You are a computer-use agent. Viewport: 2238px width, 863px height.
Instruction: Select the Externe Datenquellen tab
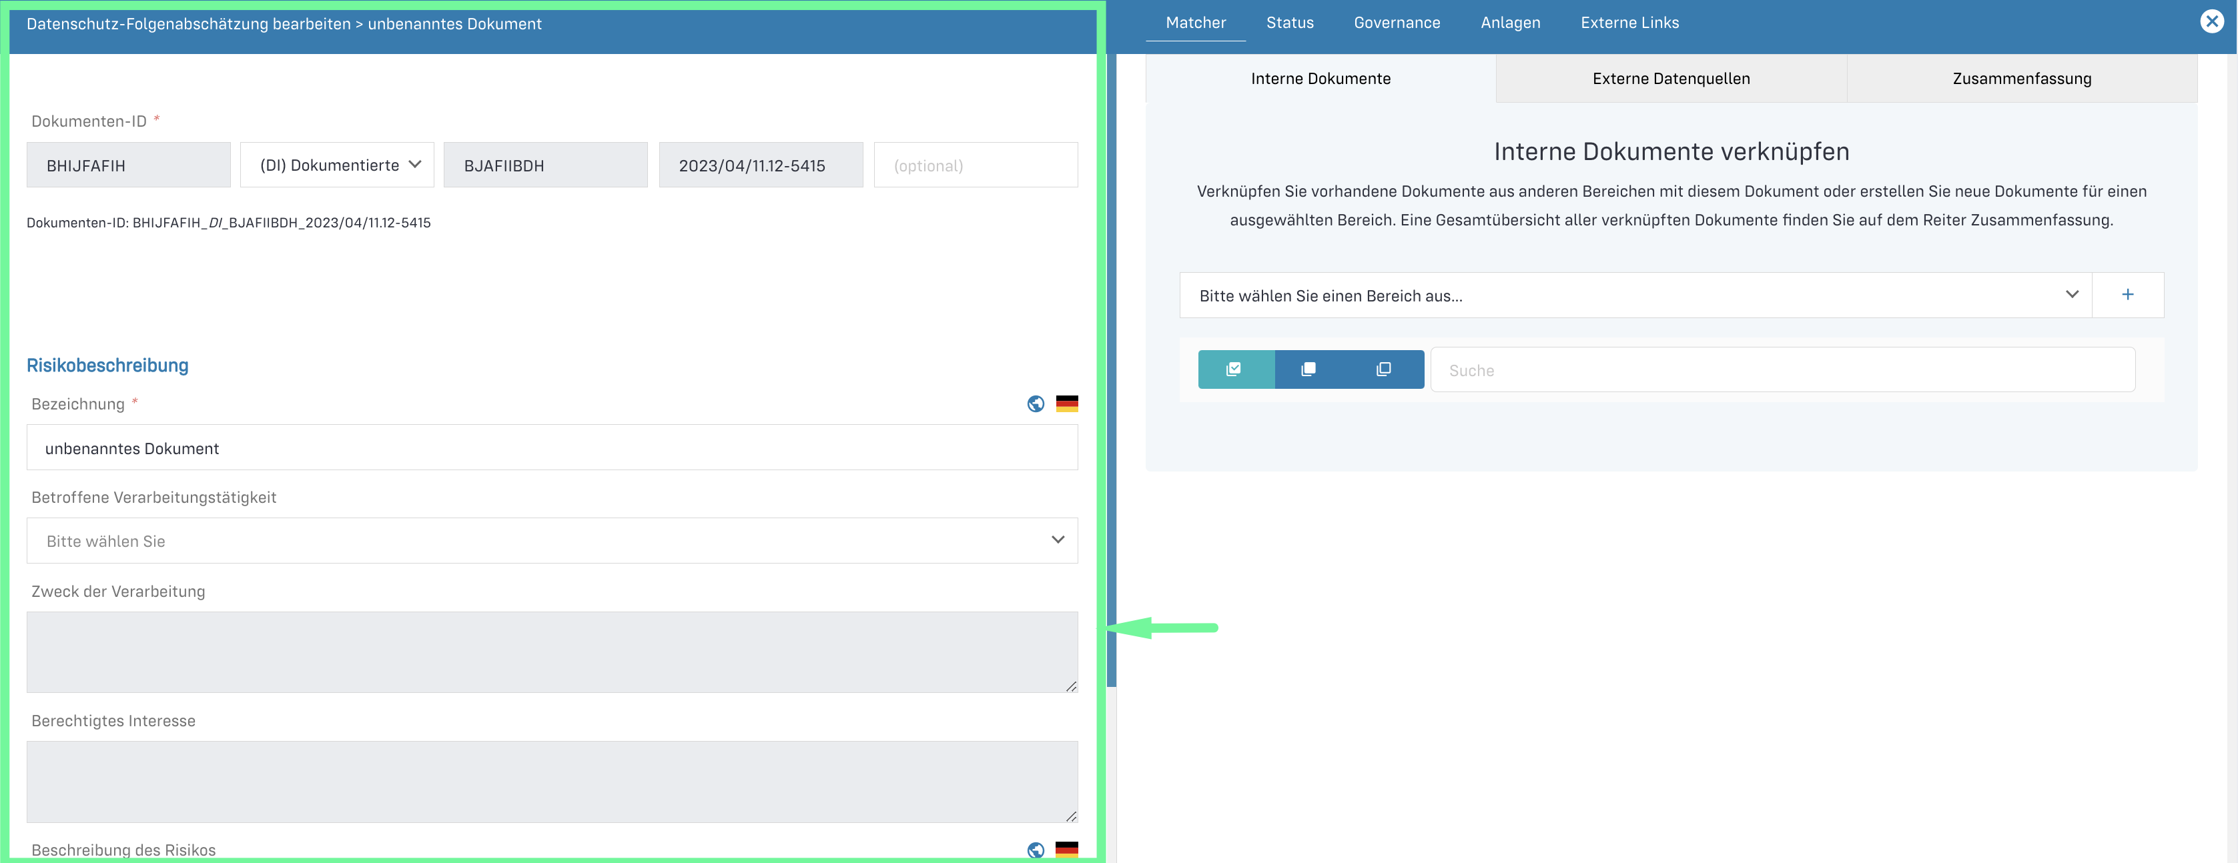1671,79
